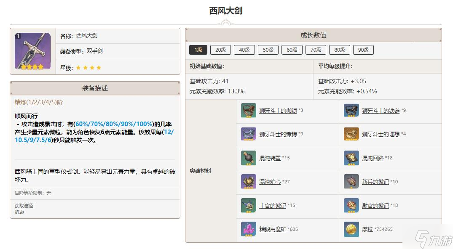Open the 狮牙斗士的铁链 link
Image resolution: width=453 pixels, height=249 pixels.
coord(381,111)
